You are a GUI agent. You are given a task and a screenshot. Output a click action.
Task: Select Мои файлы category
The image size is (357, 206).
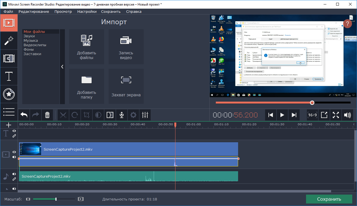[x=41, y=32]
